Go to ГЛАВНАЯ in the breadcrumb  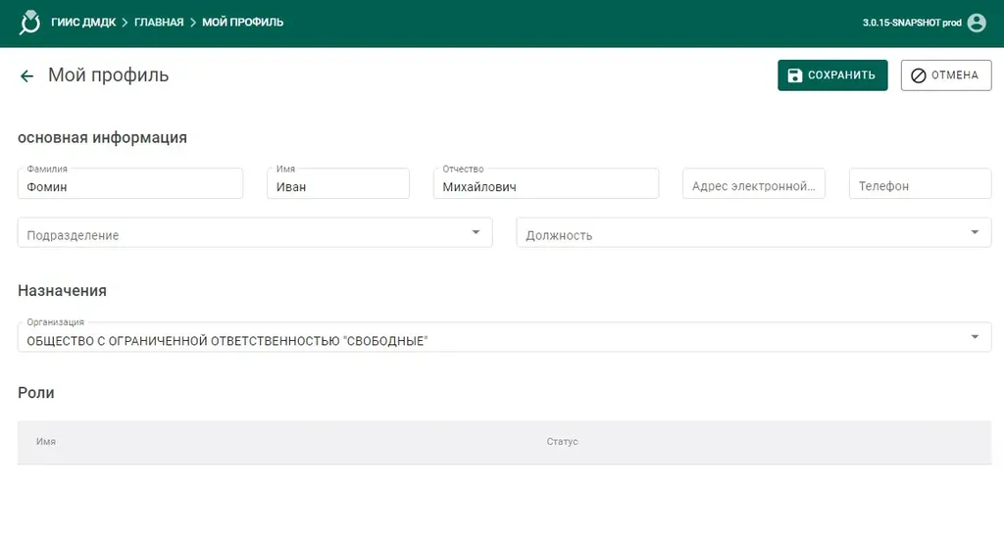(159, 22)
